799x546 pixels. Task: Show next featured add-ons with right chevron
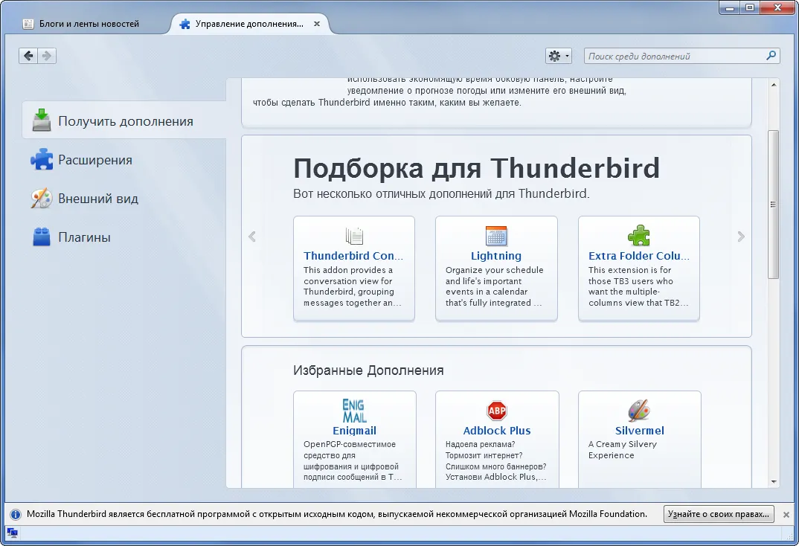741,237
